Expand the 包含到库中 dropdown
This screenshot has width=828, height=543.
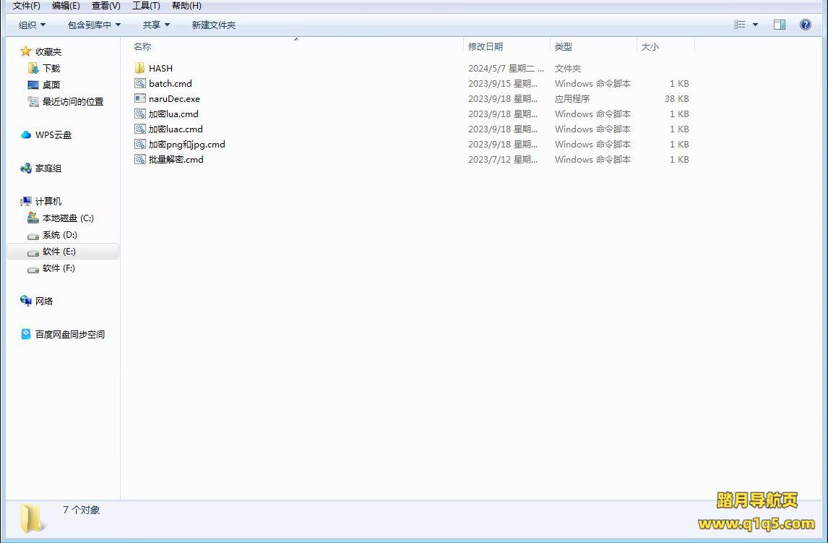(x=94, y=25)
